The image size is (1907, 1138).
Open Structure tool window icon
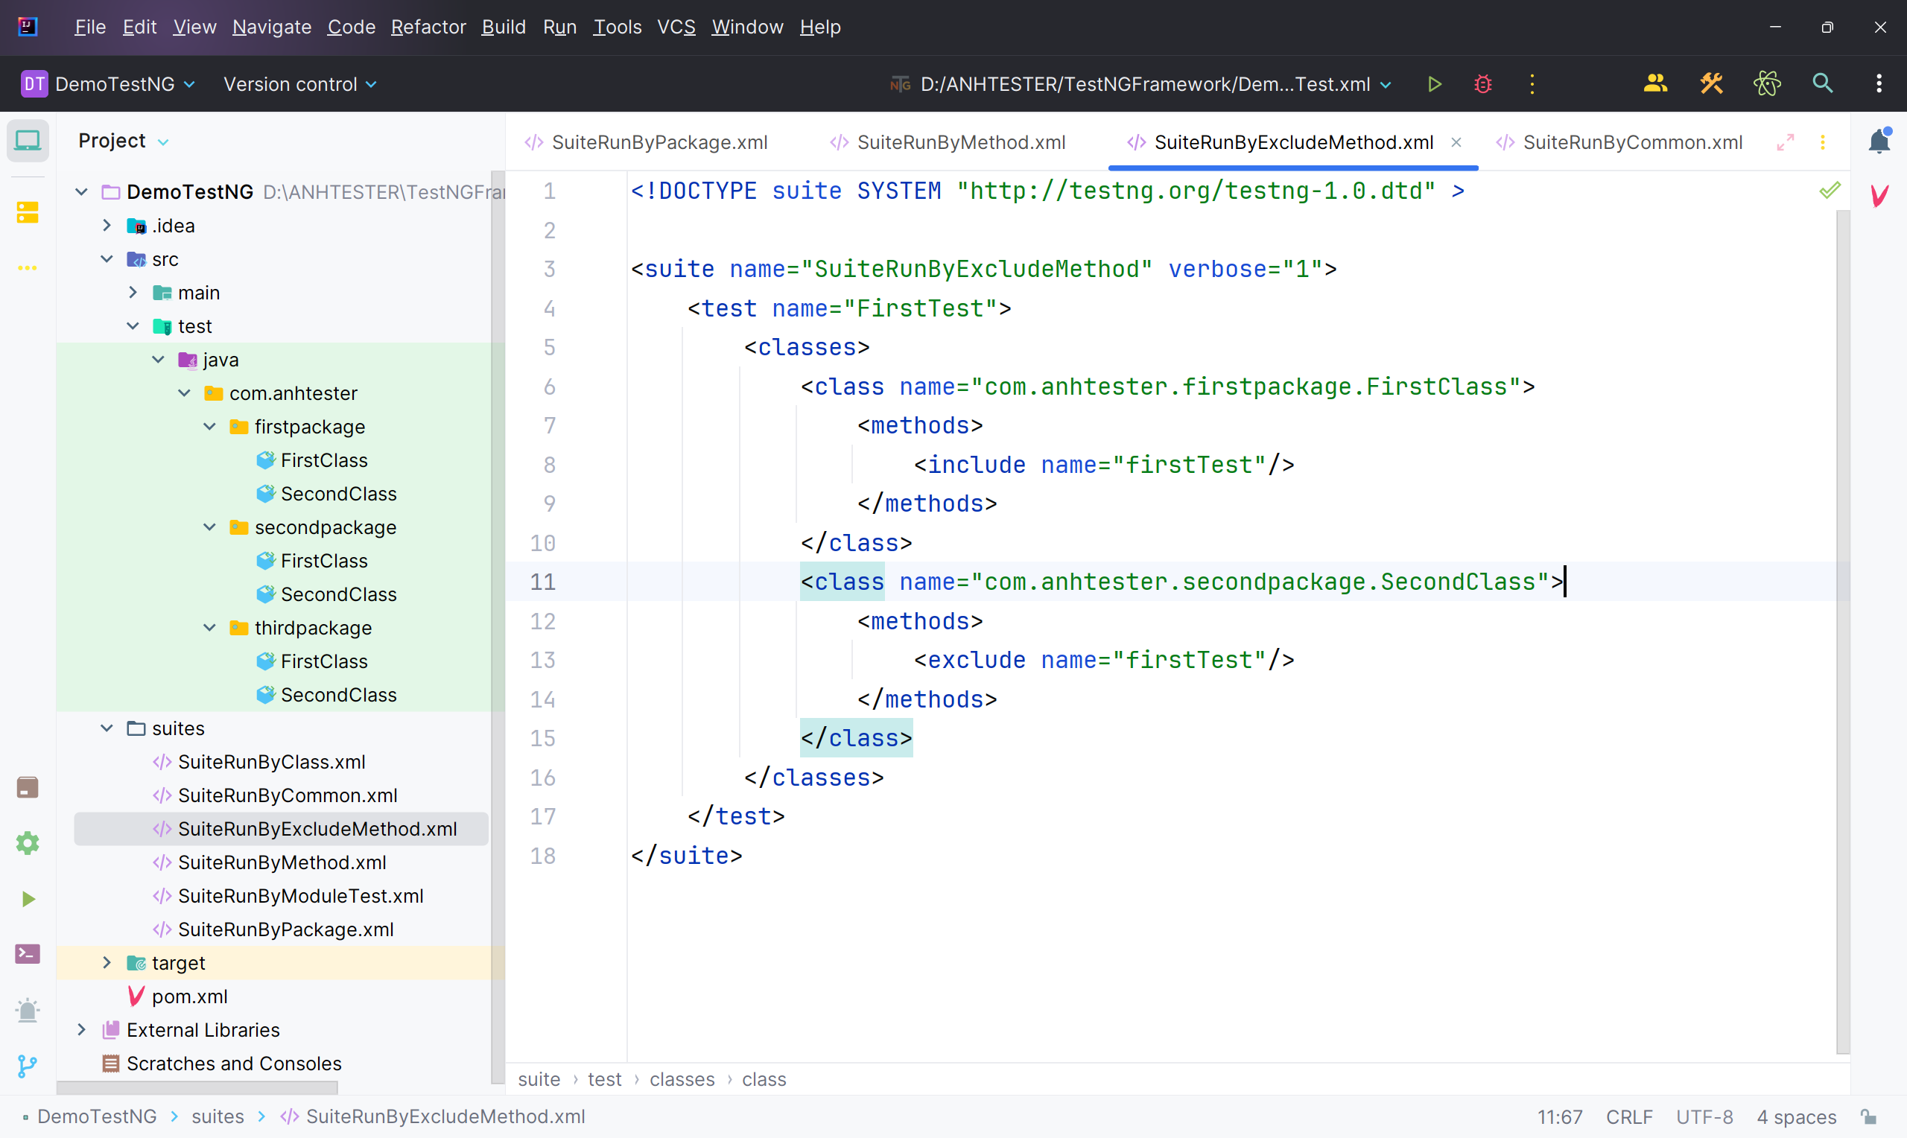point(28,212)
